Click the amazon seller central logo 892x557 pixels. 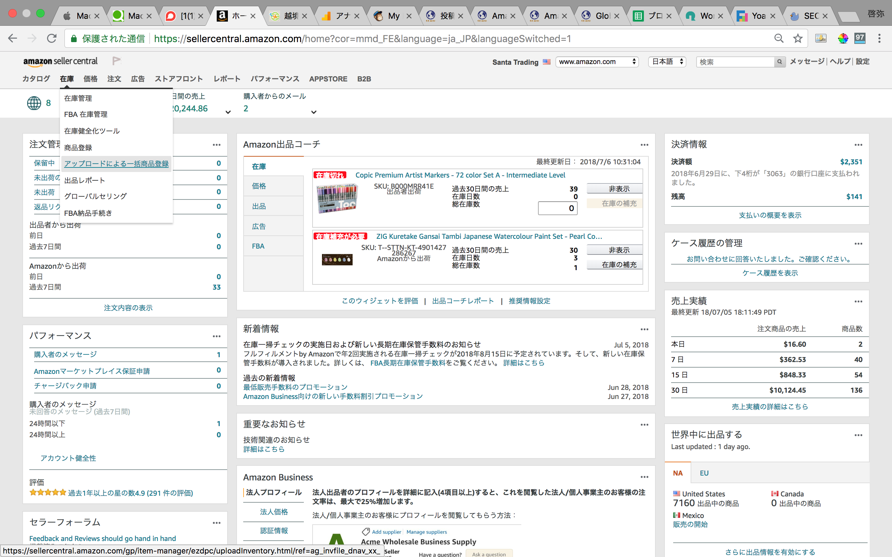(x=60, y=62)
